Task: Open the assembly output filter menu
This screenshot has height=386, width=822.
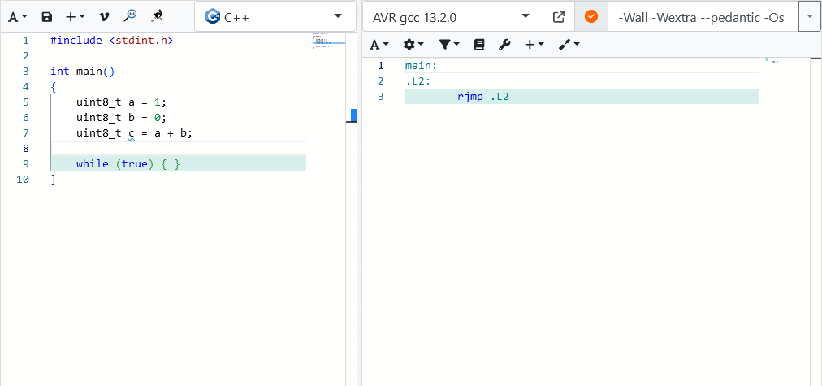Action: (449, 45)
